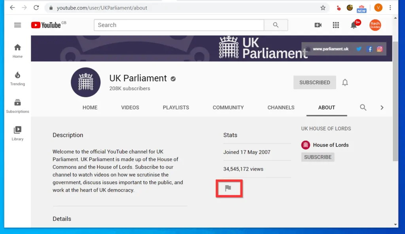This screenshot has width=405, height=234.
Task: Click the UK Parliament channel title
Action: click(x=138, y=78)
